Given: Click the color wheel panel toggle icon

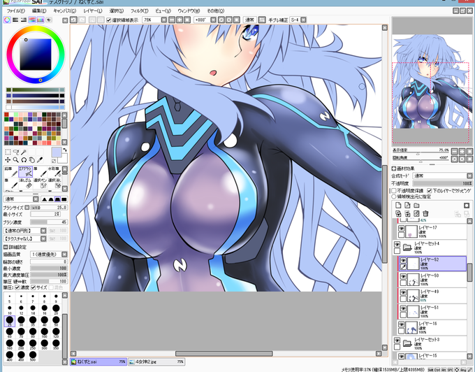Looking at the screenshot, I should tap(7, 20).
